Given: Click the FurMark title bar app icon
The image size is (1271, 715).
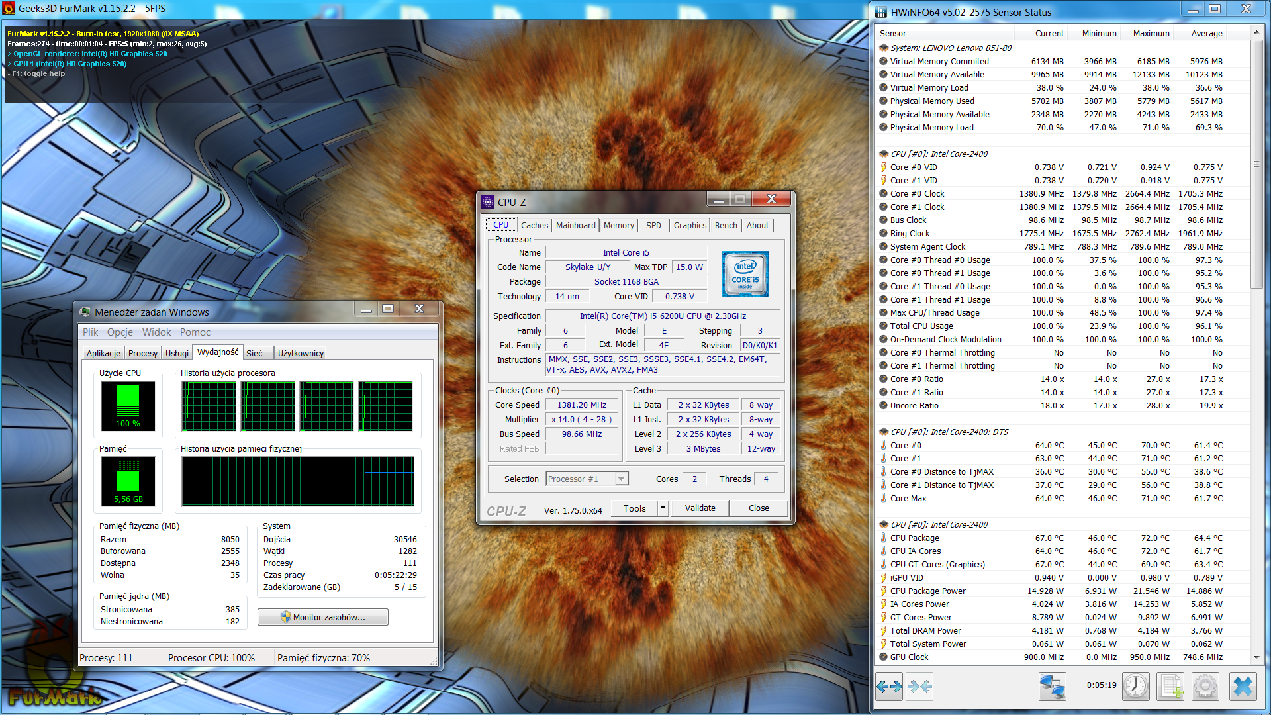Looking at the screenshot, I should click(x=9, y=9).
